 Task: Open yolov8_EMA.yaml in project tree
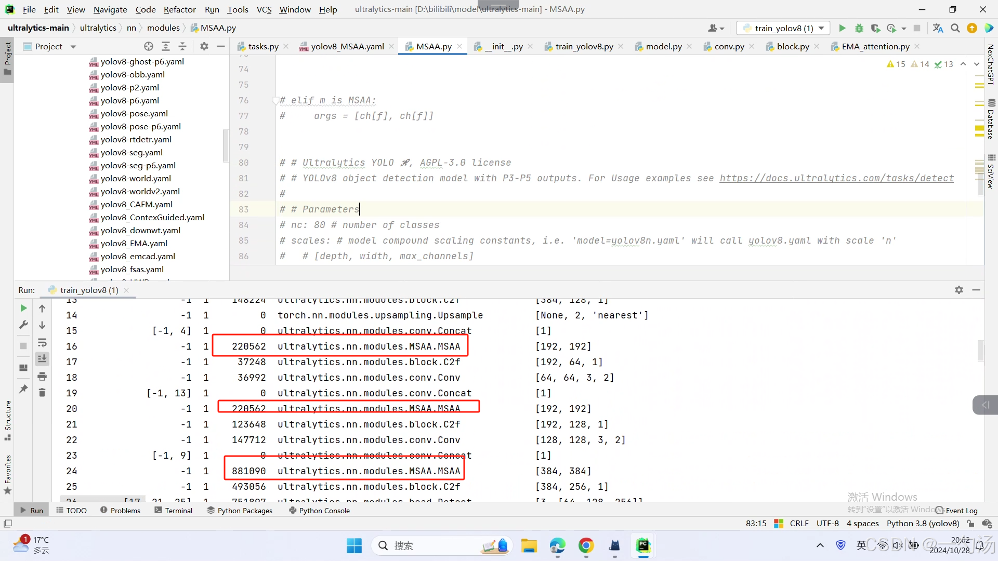coord(134,243)
